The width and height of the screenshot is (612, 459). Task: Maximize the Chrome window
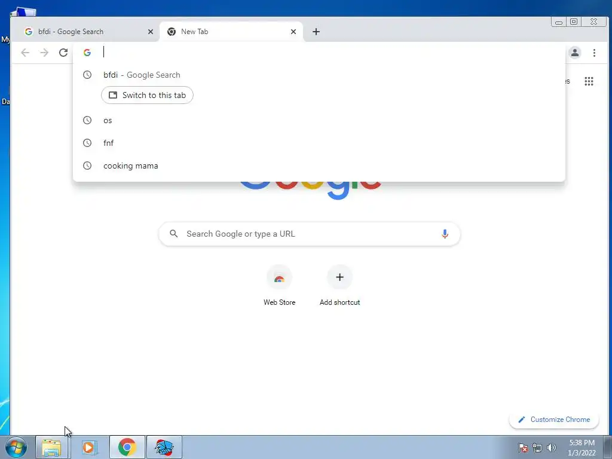tap(574, 22)
